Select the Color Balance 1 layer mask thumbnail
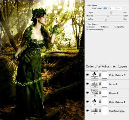 pos(104,102)
